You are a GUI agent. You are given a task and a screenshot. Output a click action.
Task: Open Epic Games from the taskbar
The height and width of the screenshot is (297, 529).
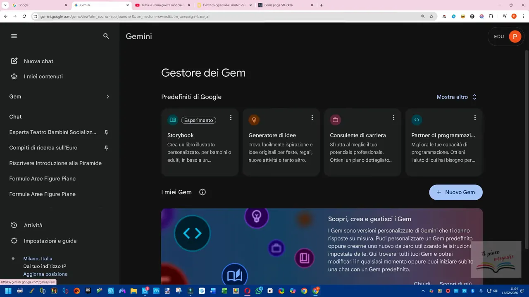point(88,291)
